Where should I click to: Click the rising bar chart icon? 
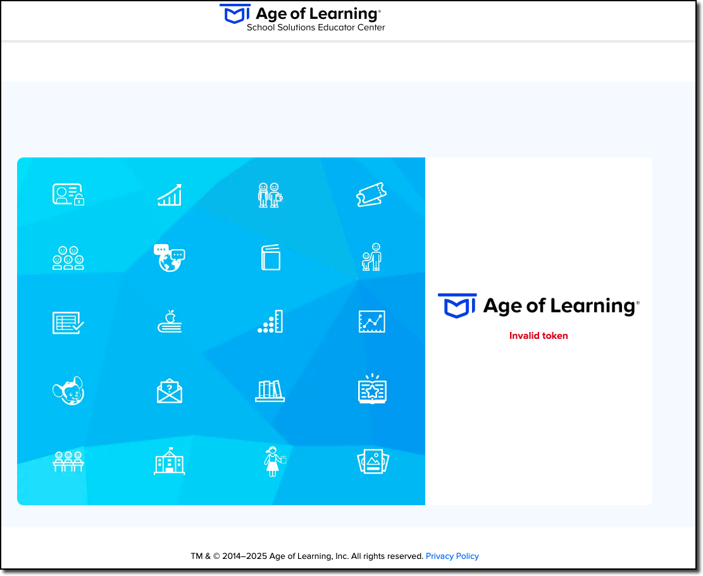click(x=170, y=195)
